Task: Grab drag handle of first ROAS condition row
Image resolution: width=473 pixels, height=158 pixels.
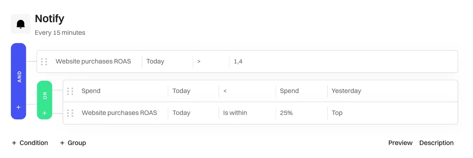Action: pyautogui.click(x=44, y=61)
